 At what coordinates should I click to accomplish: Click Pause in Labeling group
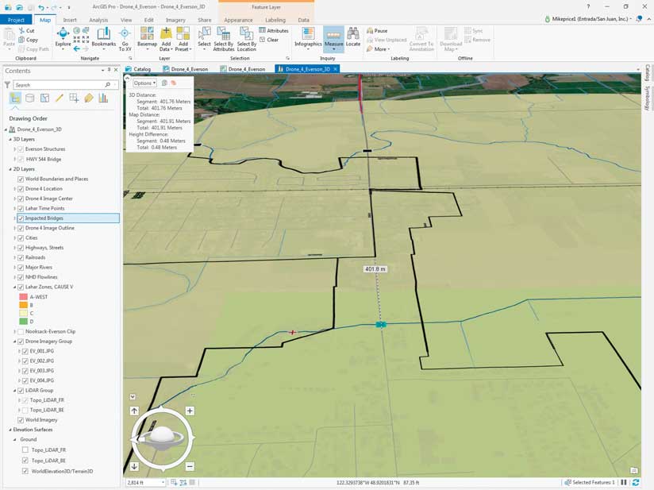(x=377, y=30)
